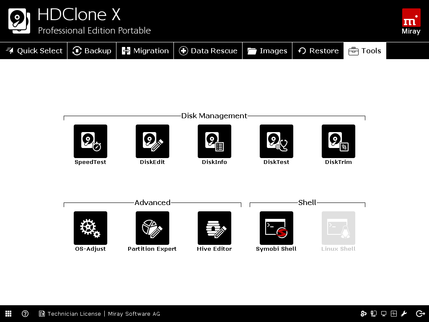
Task: Click the license document icon
Action: (x=41, y=314)
